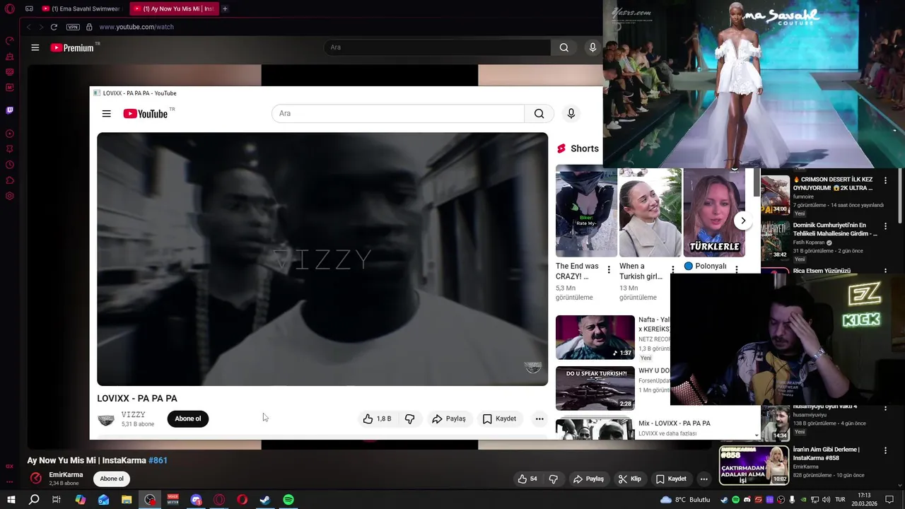Open more actions menu under LOVIXX video
The height and width of the screenshot is (509, 905).
click(539, 419)
